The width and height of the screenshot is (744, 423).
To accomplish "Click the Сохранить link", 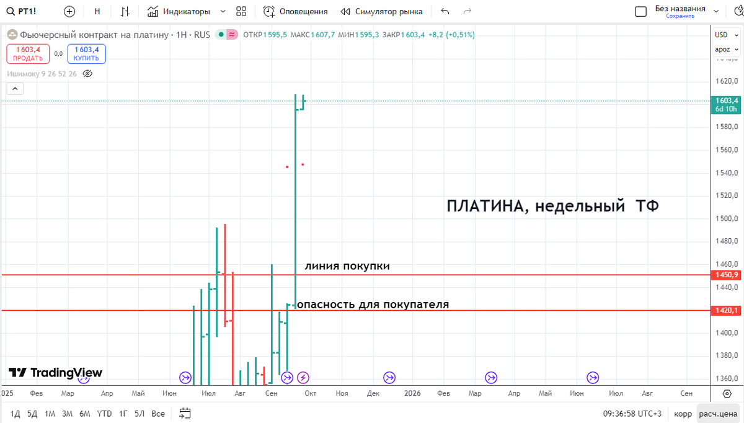I will (680, 15).
